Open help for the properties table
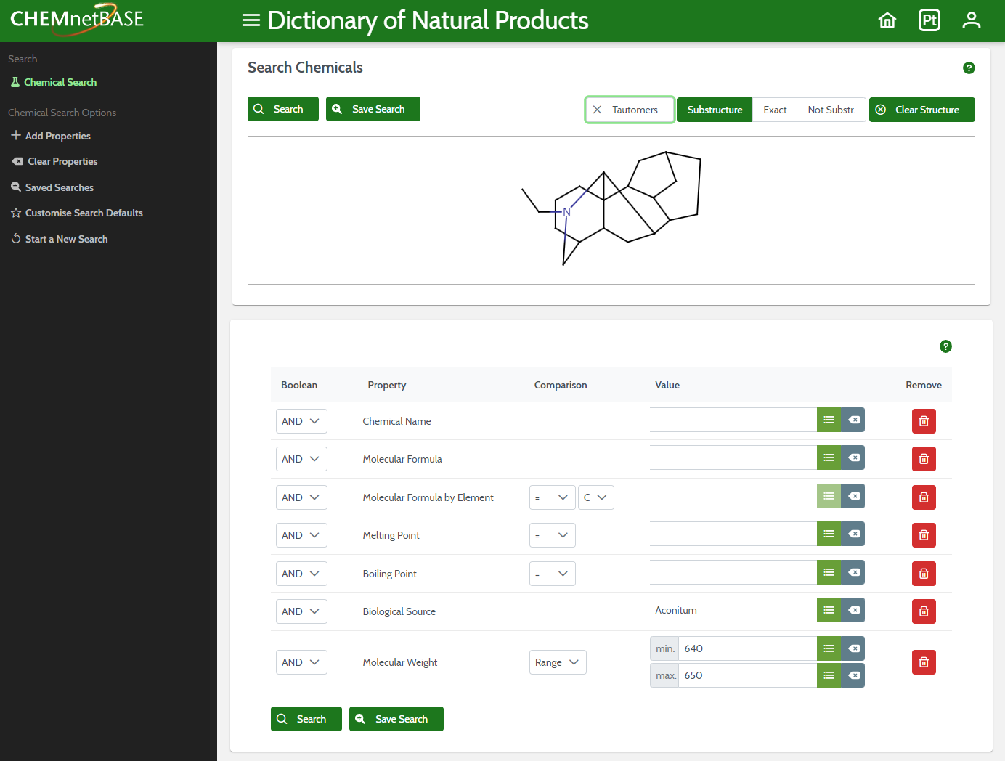 tap(945, 346)
